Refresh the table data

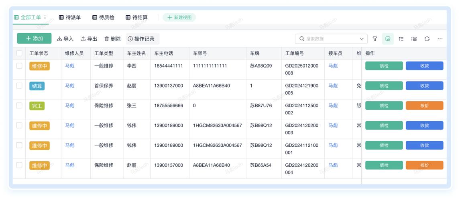(427, 39)
